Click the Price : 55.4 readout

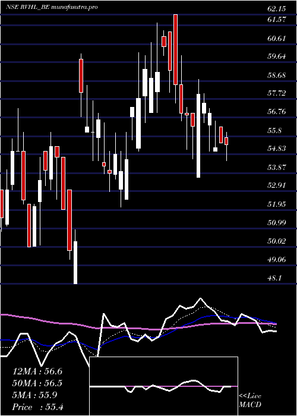[x=37, y=406]
